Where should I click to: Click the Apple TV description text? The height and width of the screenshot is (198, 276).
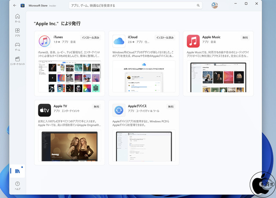tap(69, 123)
